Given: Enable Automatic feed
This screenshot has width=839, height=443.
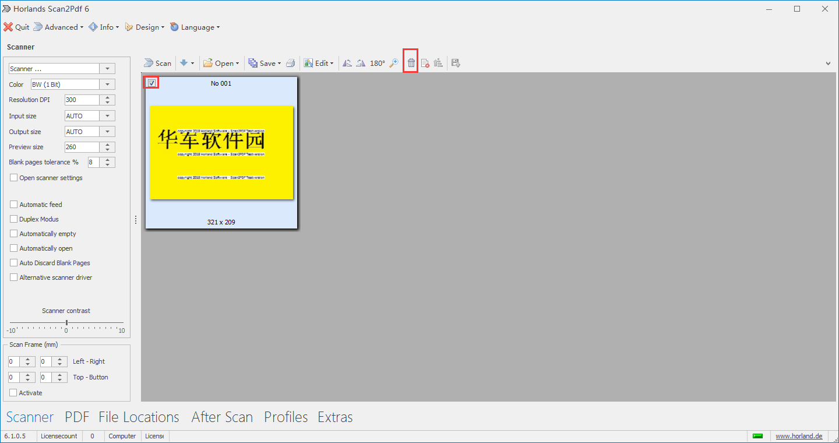Looking at the screenshot, I should coord(13,204).
